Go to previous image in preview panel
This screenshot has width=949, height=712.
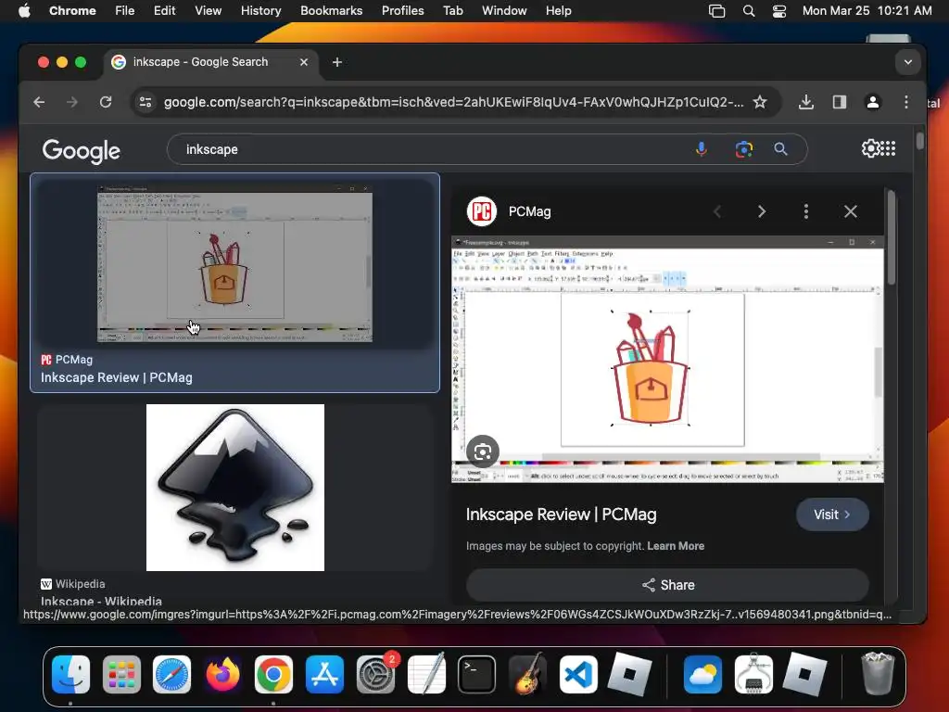717,211
